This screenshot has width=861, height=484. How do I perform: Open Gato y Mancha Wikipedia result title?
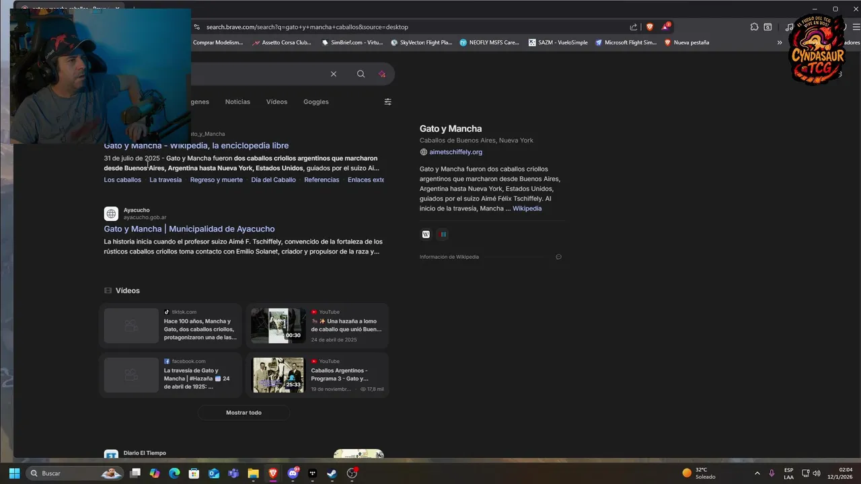click(x=196, y=145)
